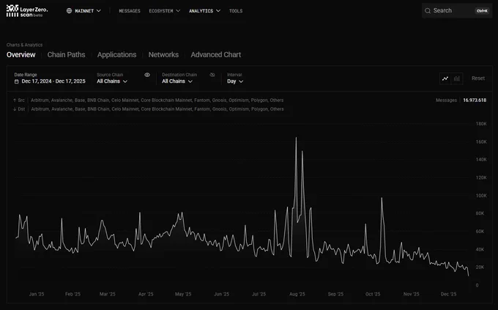Click the up-arrow Src legend icon
This screenshot has height=310, width=498.
tap(15, 100)
